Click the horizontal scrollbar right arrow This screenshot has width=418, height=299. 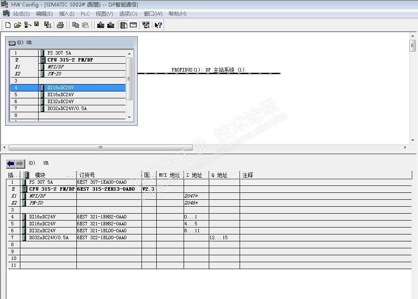coord(405,147)
